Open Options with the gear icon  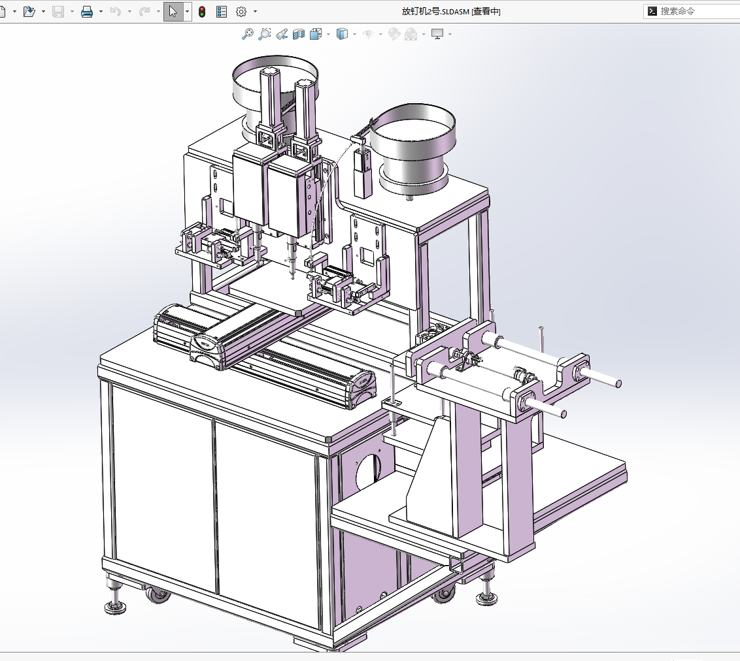[x=241, y=11]
